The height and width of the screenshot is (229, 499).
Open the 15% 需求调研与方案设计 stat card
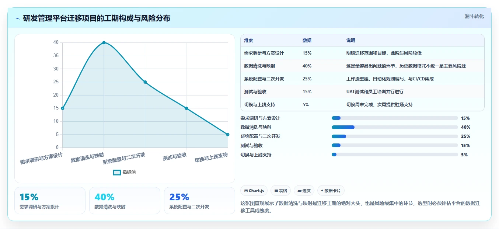(50, 201)
